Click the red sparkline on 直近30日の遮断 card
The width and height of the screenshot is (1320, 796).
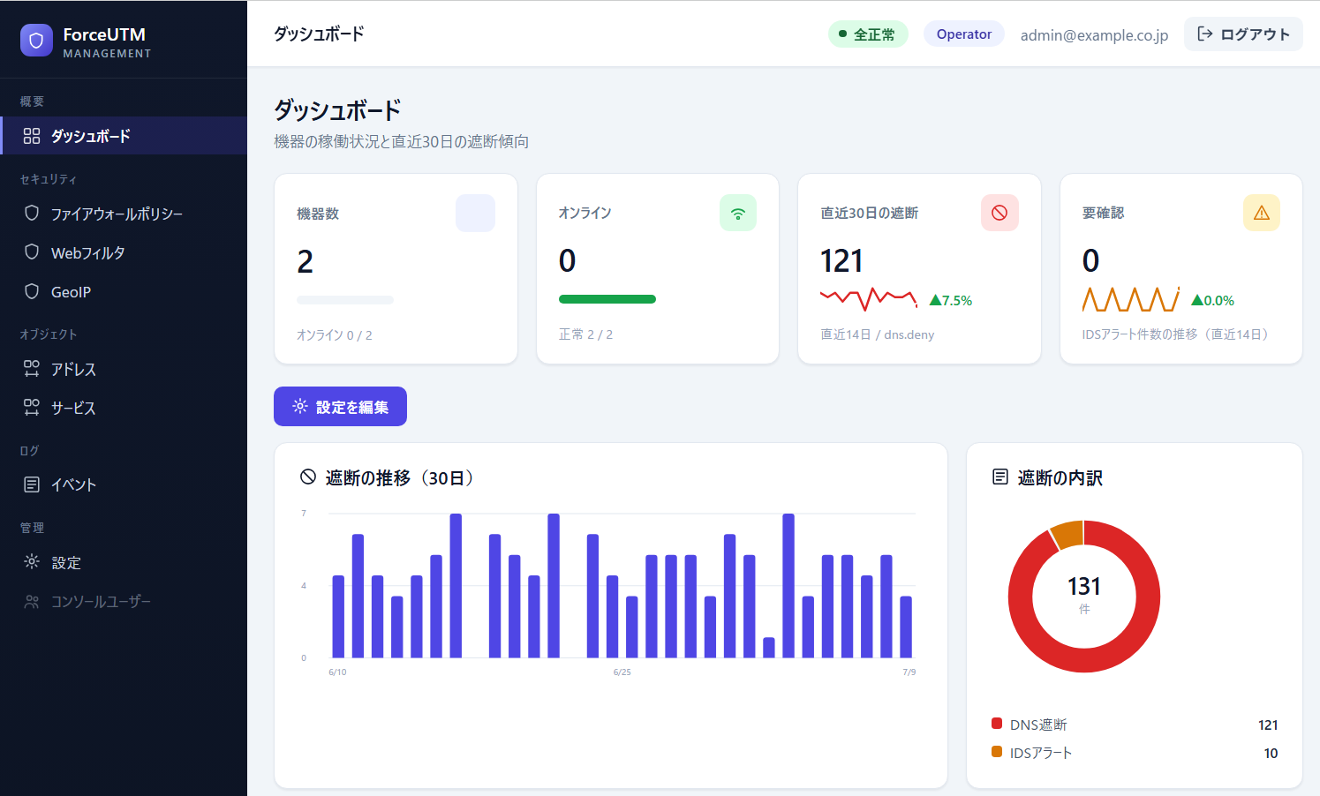pyautogui.click(x=869, y=299)
